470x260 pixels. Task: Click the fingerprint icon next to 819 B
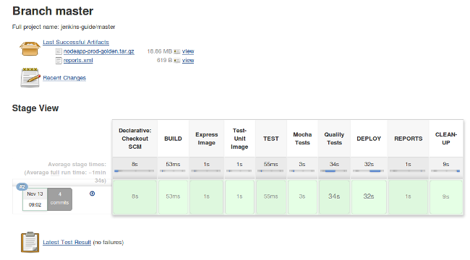point(177,61)
